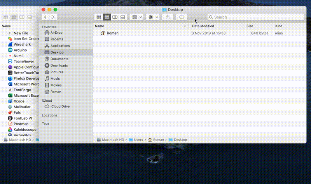Switch background window to column view
This screenshot has height=184, width=311.
[x=22, y=17]
